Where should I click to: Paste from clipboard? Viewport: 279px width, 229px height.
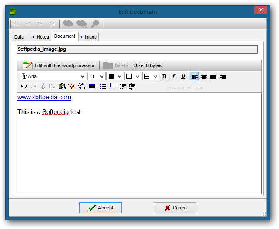click(62, 86)
